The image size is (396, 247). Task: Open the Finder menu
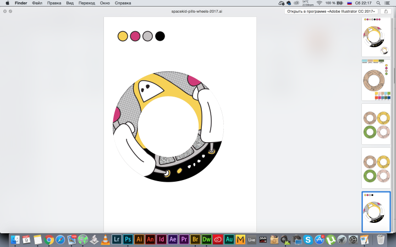(x=21, y=3)
